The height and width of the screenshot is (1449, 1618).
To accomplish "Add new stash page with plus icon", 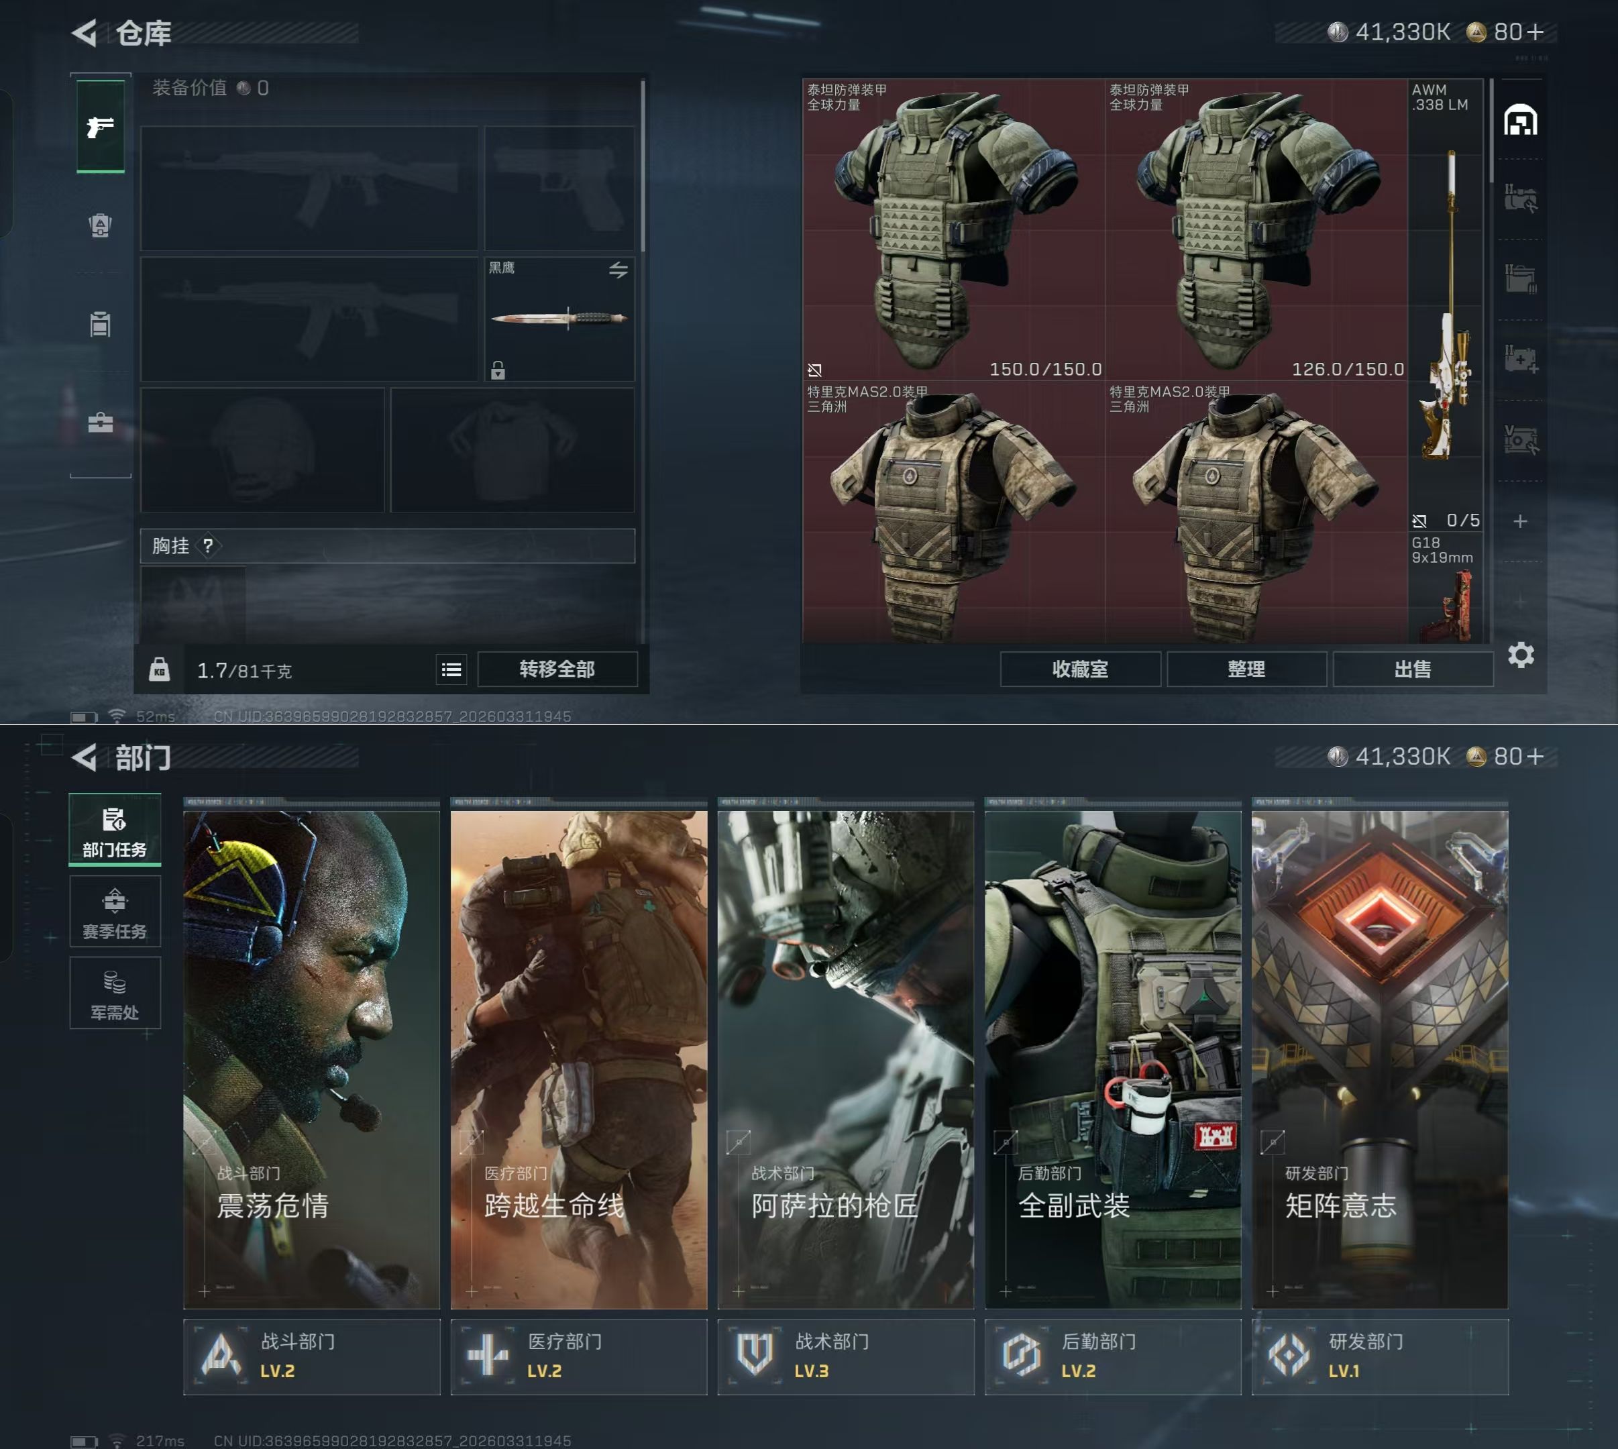I will [1520, 521].
